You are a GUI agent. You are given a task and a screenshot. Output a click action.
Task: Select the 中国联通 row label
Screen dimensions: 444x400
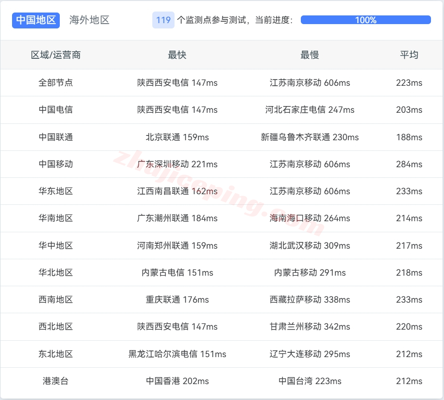pyautogui.click(x=56, y=137)
